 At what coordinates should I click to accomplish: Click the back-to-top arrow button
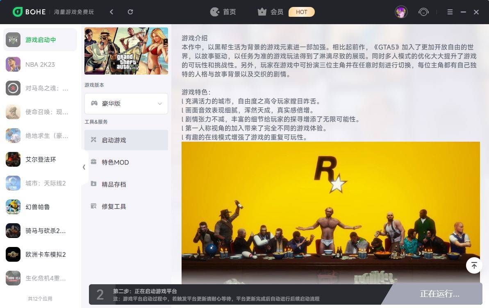[x=474, y=265]
